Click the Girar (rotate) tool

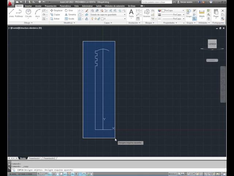[x=69, y=10]
